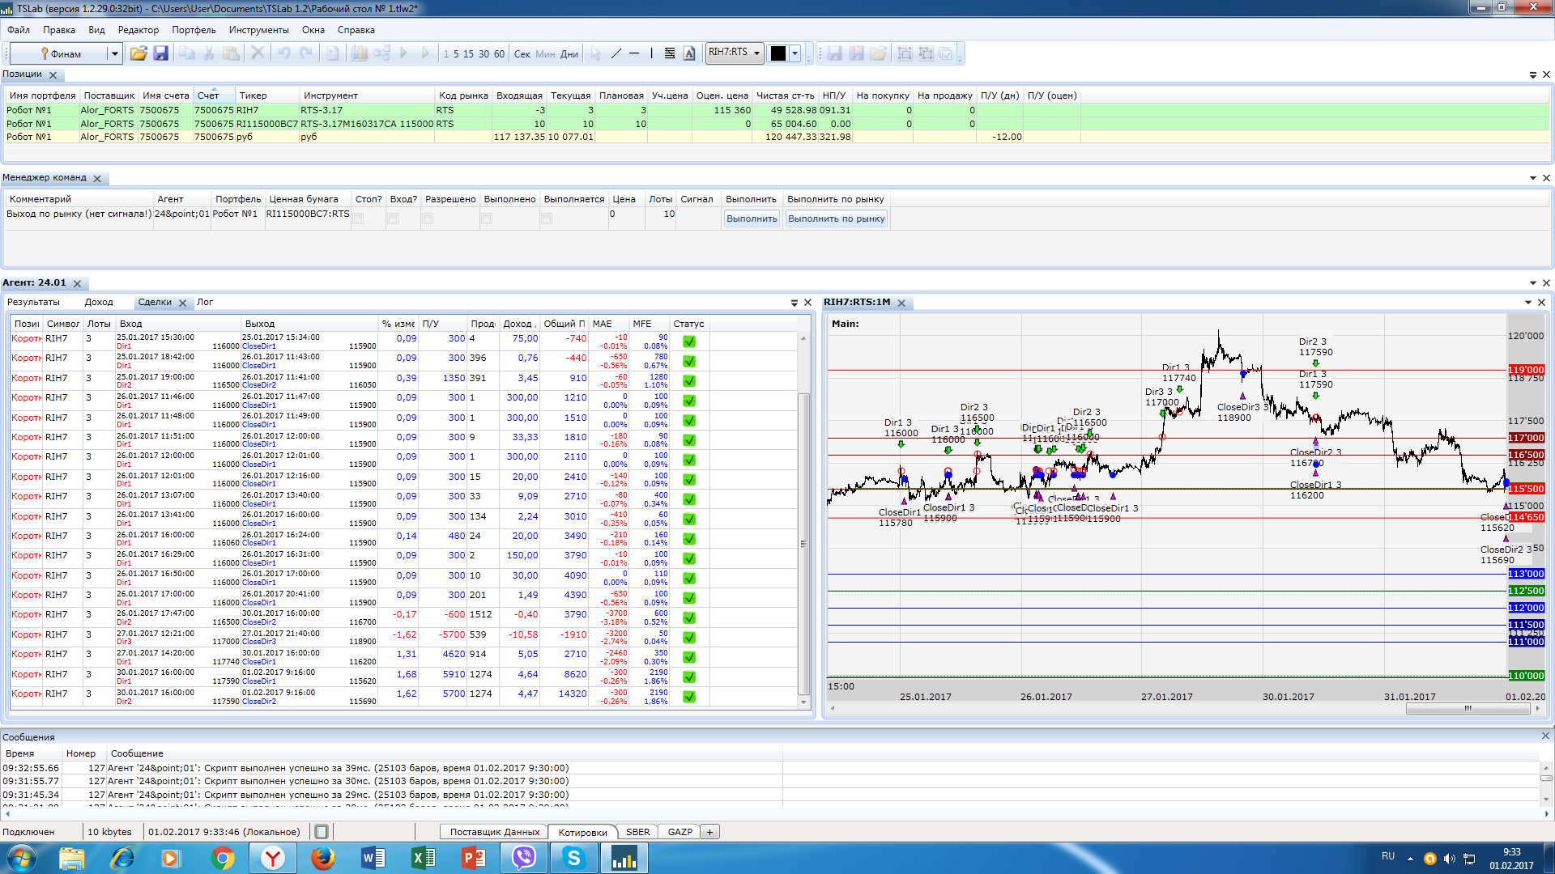Select the diagonal line drawing tool
This screenshot has height=874, width=1555.
point(616,53)
